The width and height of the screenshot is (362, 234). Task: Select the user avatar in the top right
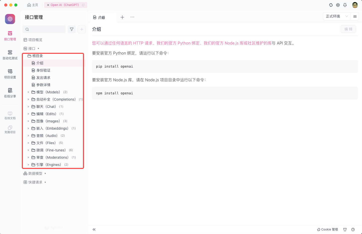(x=355, y=5)
